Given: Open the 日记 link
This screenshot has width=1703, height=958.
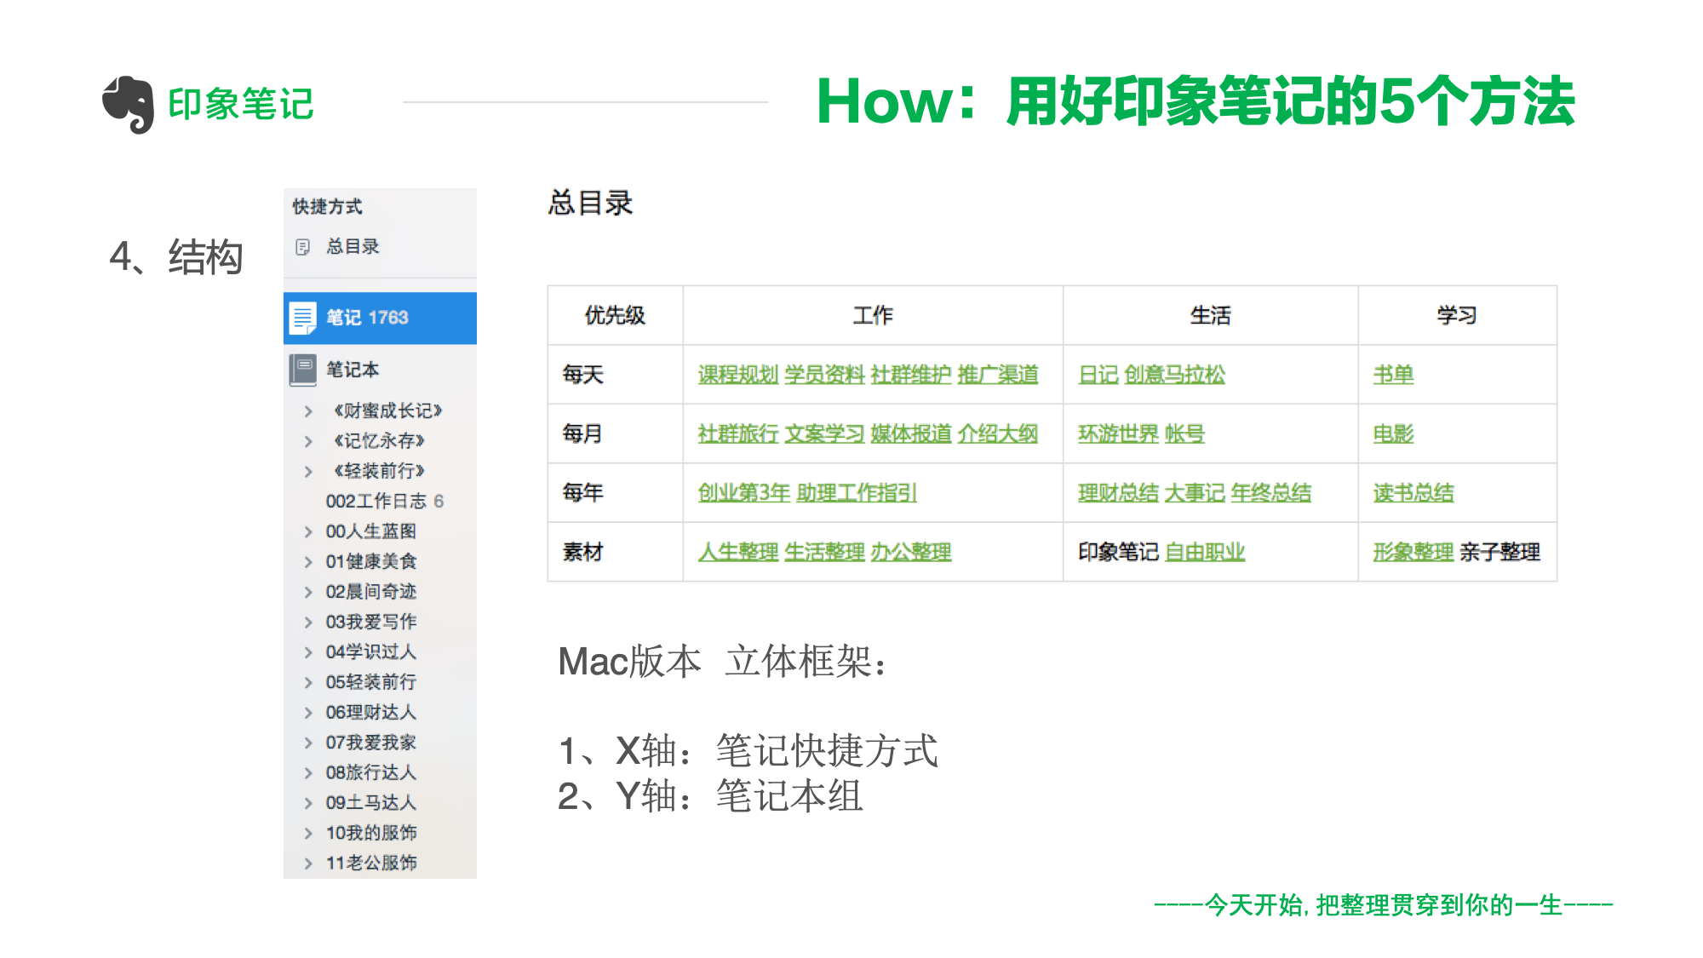Looking at the screenshot, I should [1098, 375].
